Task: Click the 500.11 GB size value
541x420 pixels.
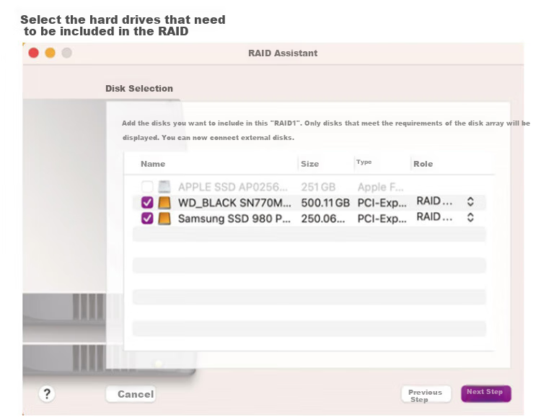Action: [x=325, y=203]
